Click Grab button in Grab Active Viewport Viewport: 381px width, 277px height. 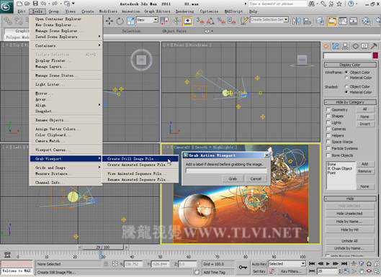tap(233, 178)
